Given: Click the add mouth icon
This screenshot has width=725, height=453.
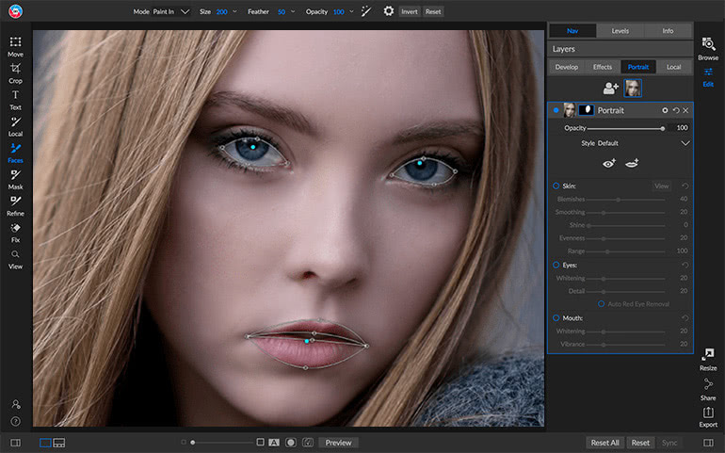Looking at the screenshot, I should [x=632, y=163].
